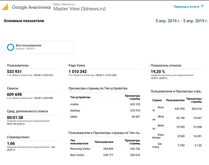Click the Master View (3dnews.ru) title
Image resolution: width=209 pixels, height=165 pixels.
point(79,9)
